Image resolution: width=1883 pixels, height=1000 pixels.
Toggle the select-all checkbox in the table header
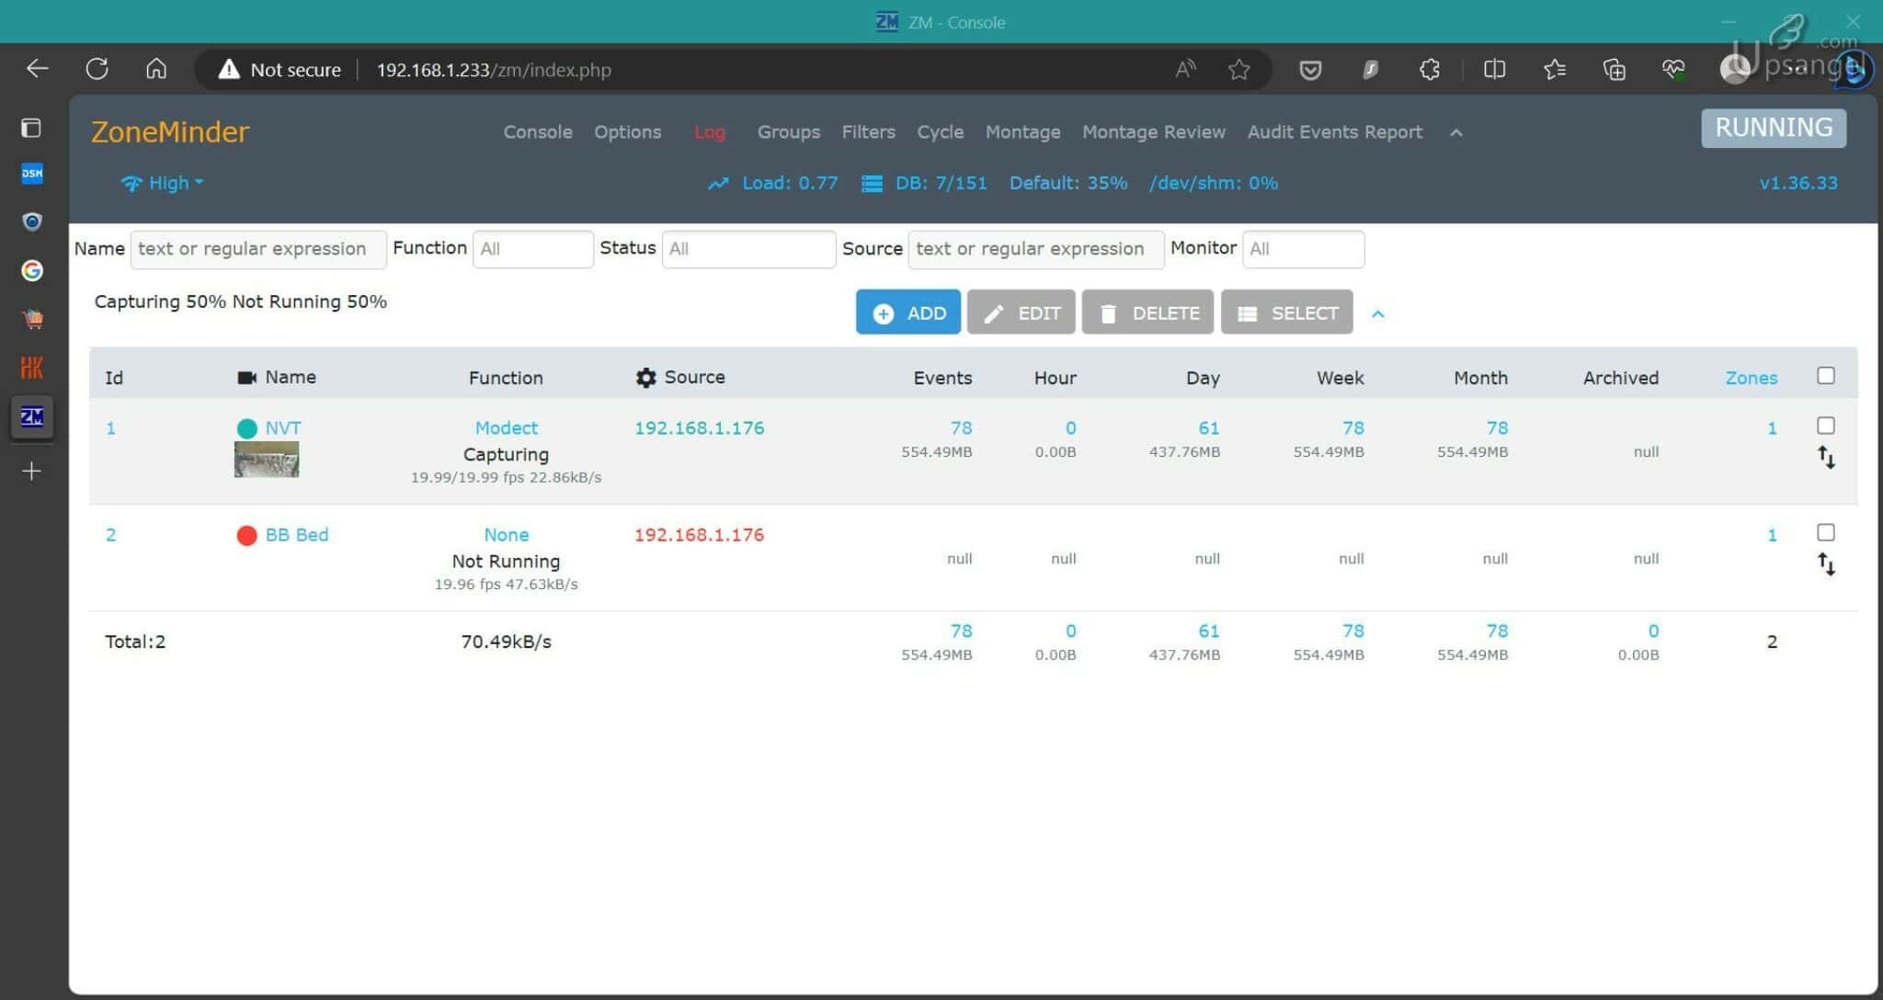1825,375
